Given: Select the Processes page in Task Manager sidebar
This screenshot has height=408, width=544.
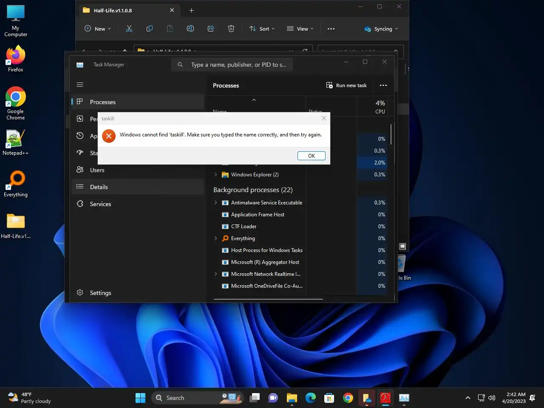Looking at the screenshot, I should point(138,102).
